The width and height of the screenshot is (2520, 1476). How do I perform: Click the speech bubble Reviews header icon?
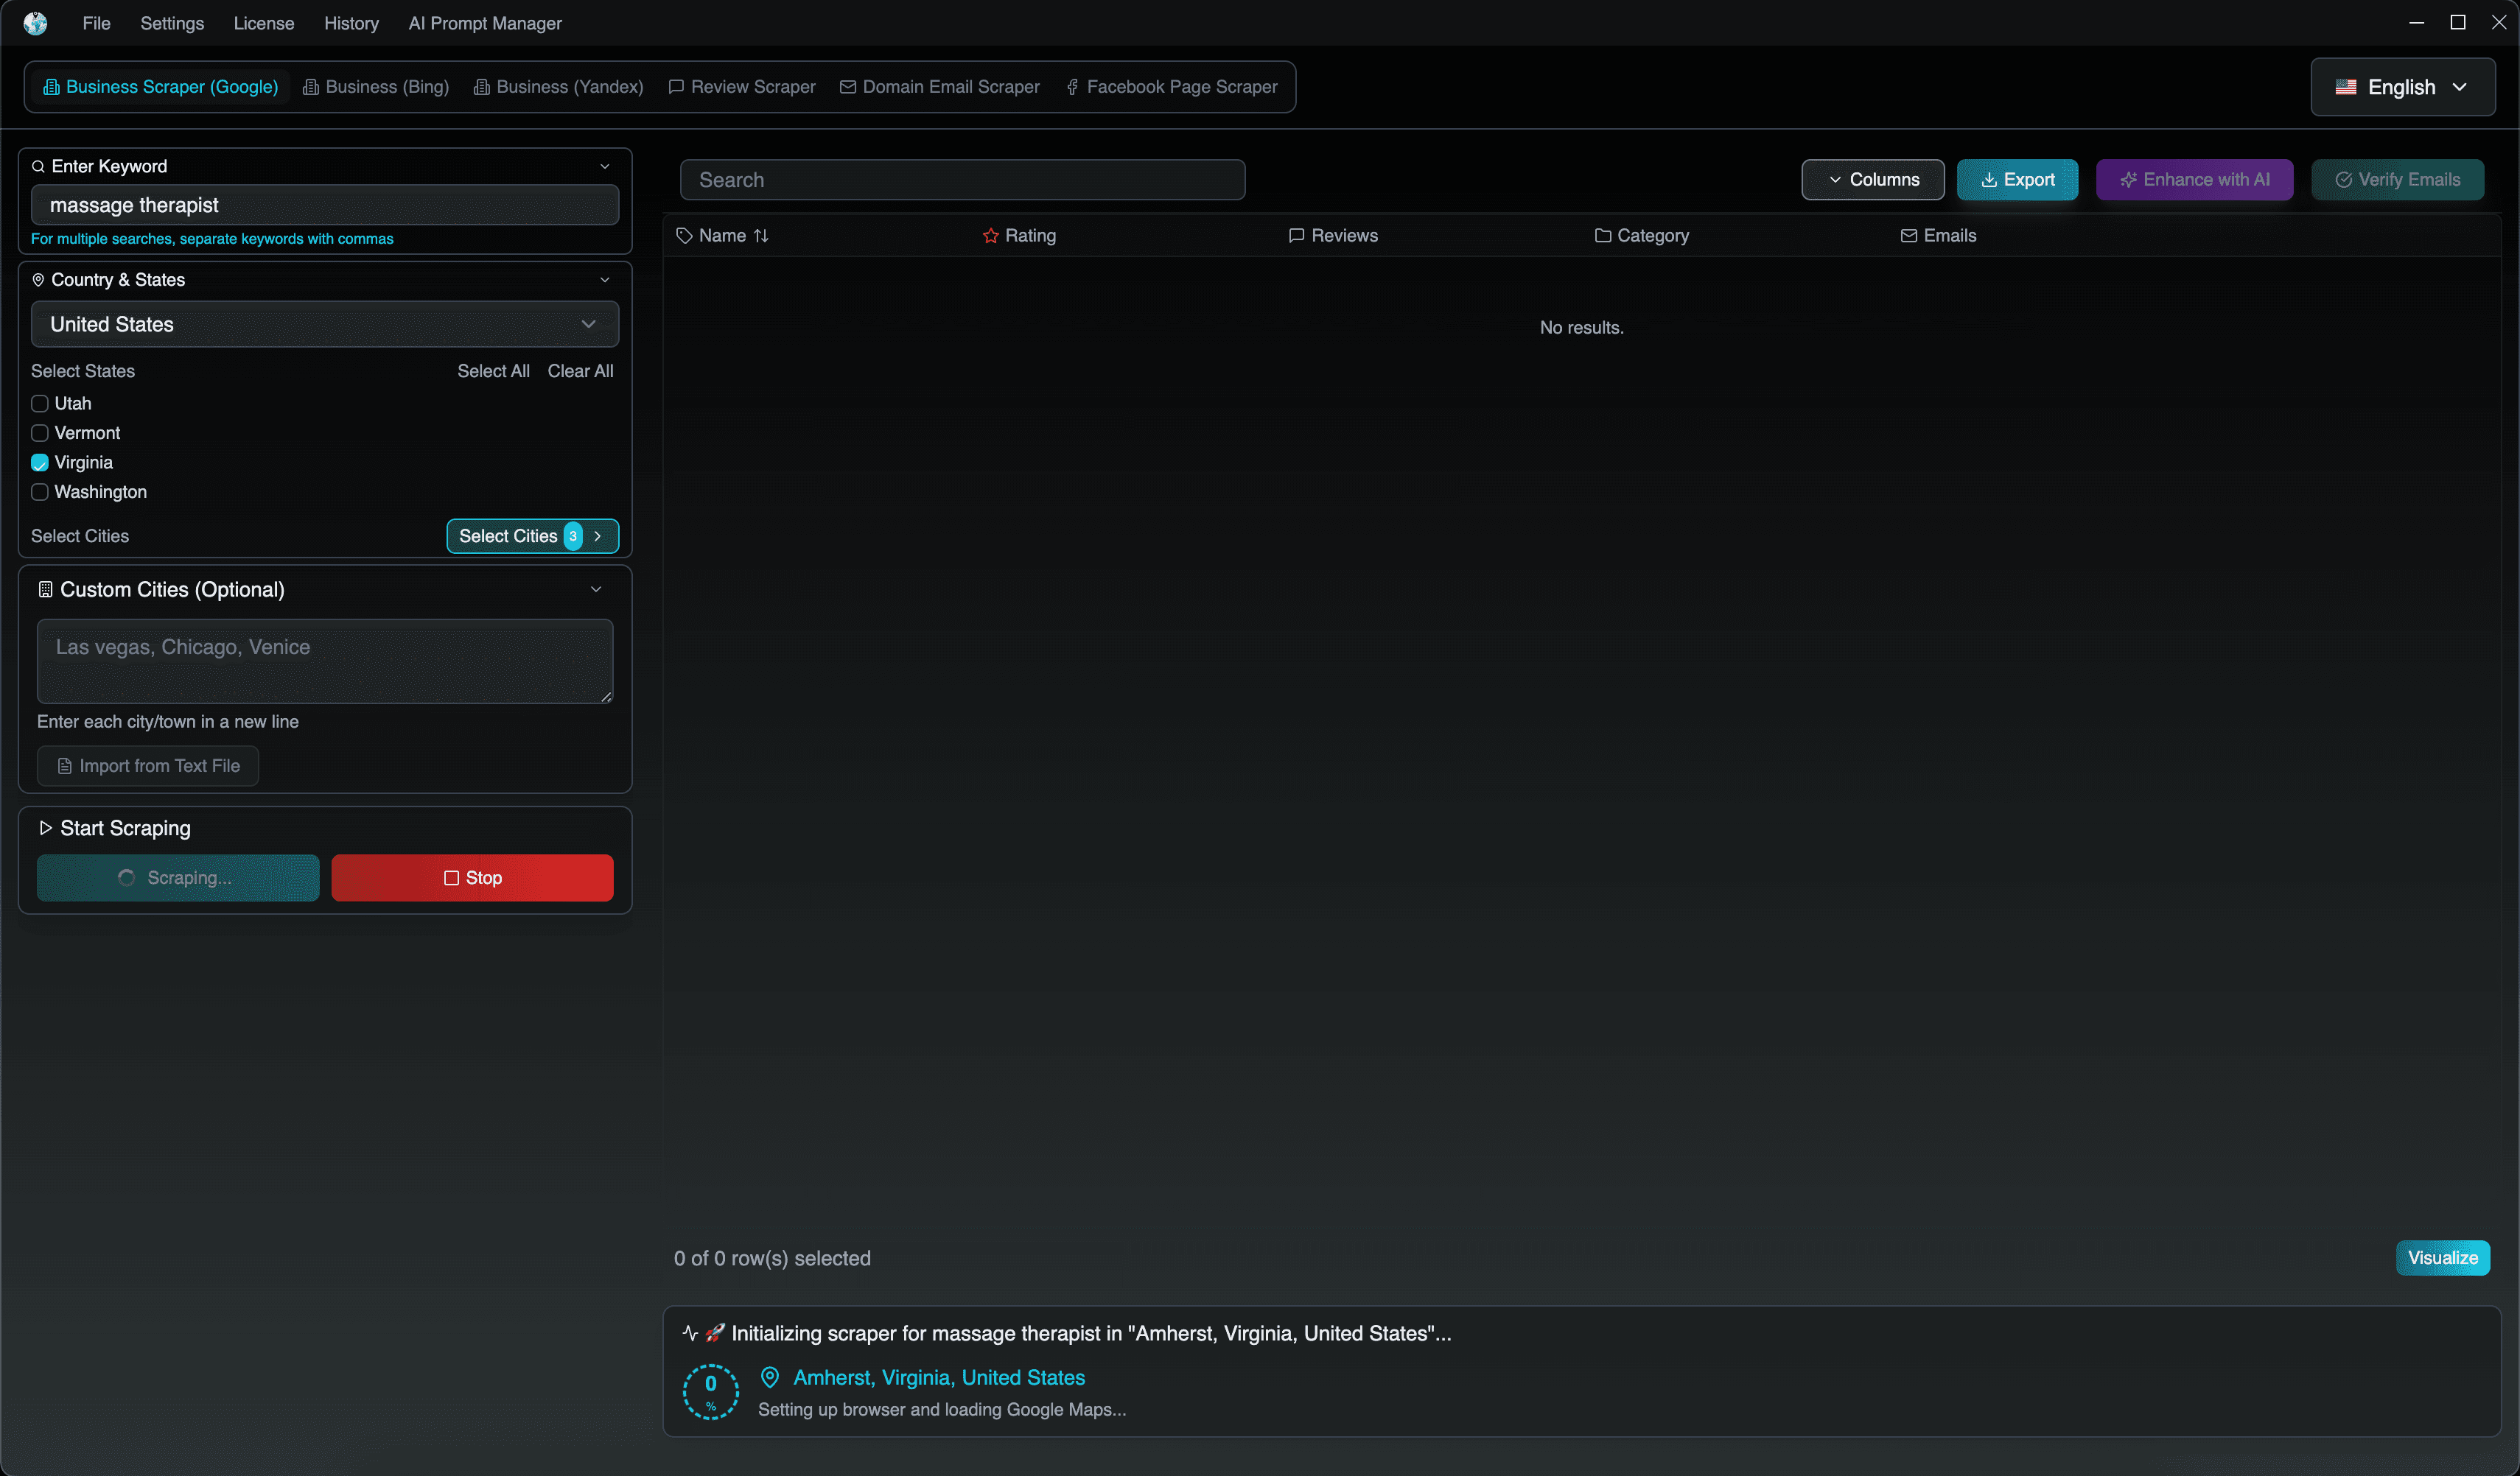pyautogui.click(x=1296, y=236)
